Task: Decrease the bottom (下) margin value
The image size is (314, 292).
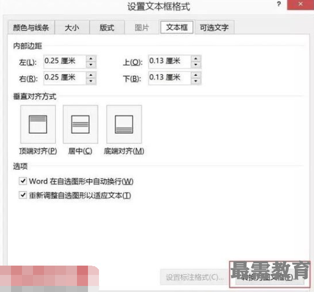Action: pyautogui.click(x=196, y=81)
